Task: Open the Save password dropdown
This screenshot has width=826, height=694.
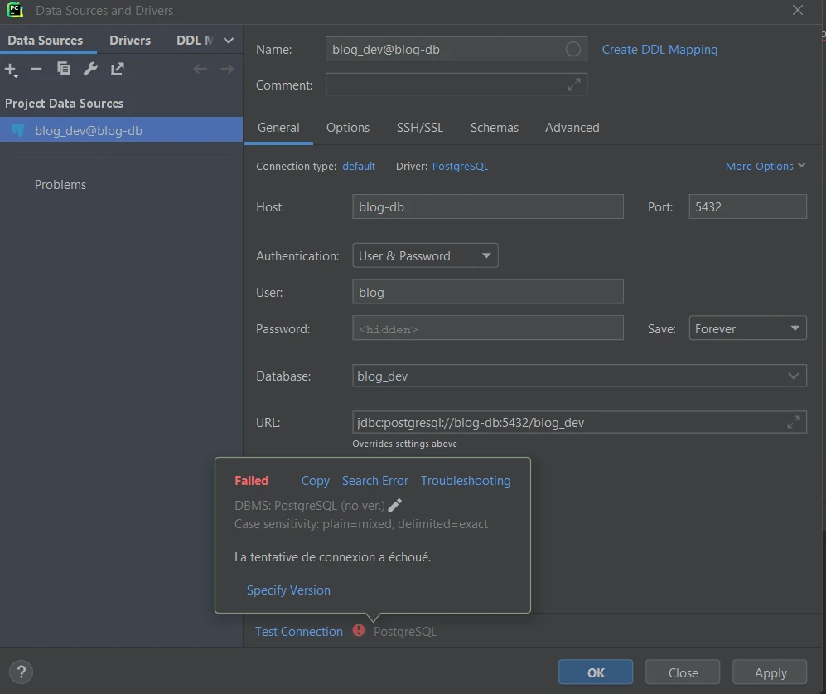Action: pyautogui.click(x=747, y=328)
